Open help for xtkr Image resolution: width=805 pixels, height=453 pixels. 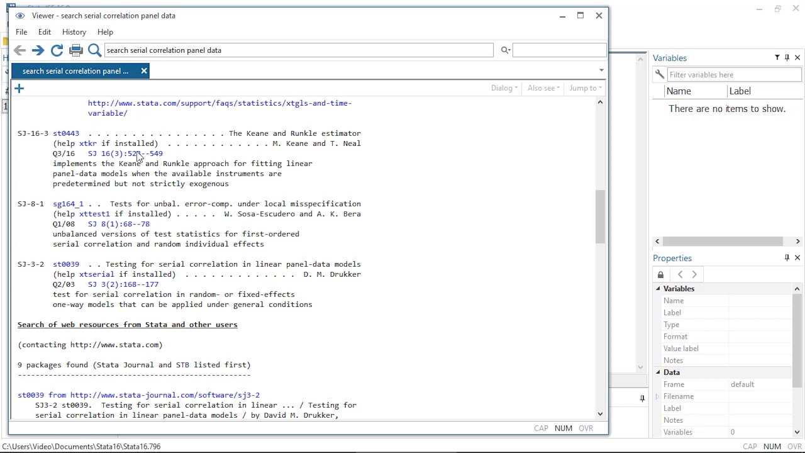88,143
